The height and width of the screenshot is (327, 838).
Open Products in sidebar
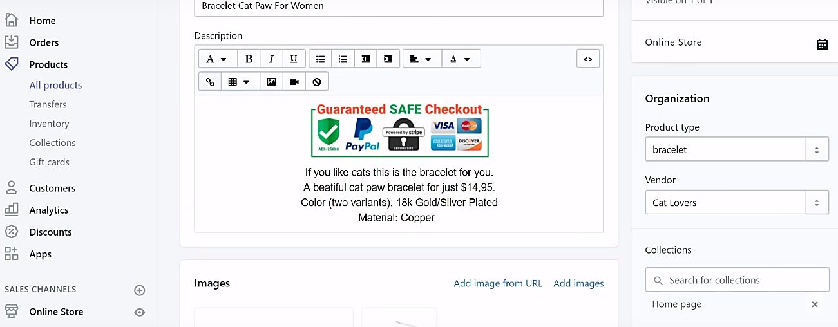[48, 64]
